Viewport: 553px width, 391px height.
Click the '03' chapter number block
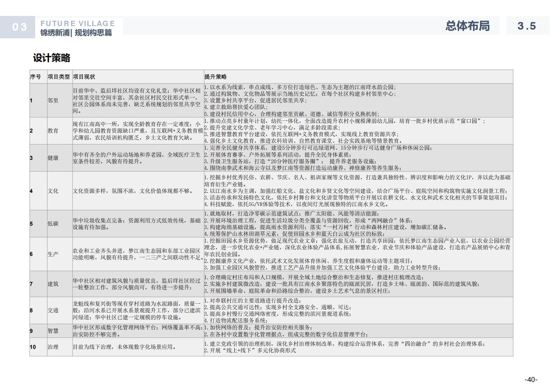point(19,27)
